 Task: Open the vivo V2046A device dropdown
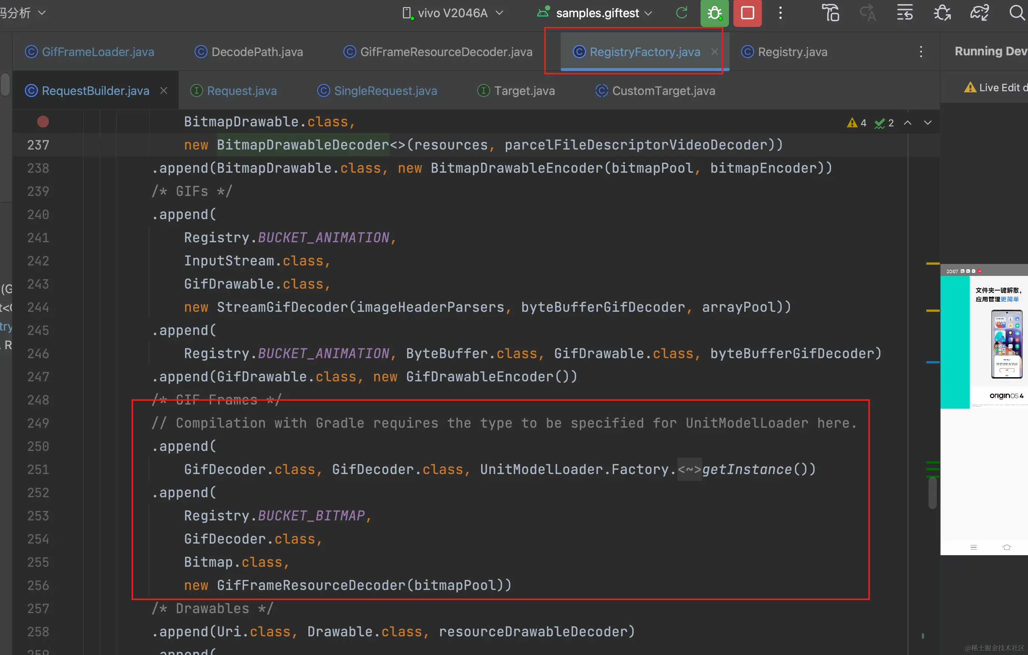tap(453, 13)
